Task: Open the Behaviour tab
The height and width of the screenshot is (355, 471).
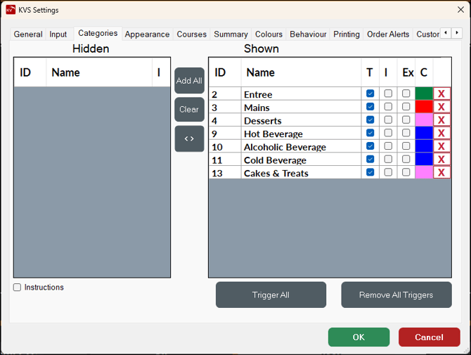Action: tap(308, 34)
